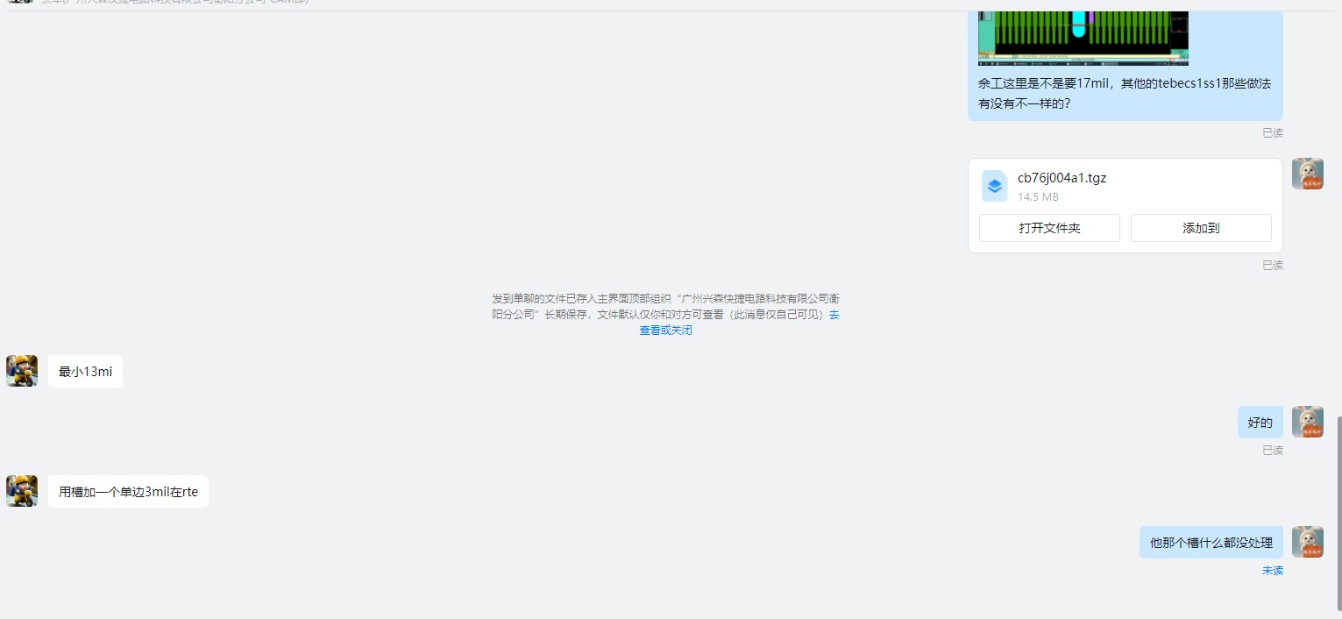Select the message asking about 17mil

1125,93
